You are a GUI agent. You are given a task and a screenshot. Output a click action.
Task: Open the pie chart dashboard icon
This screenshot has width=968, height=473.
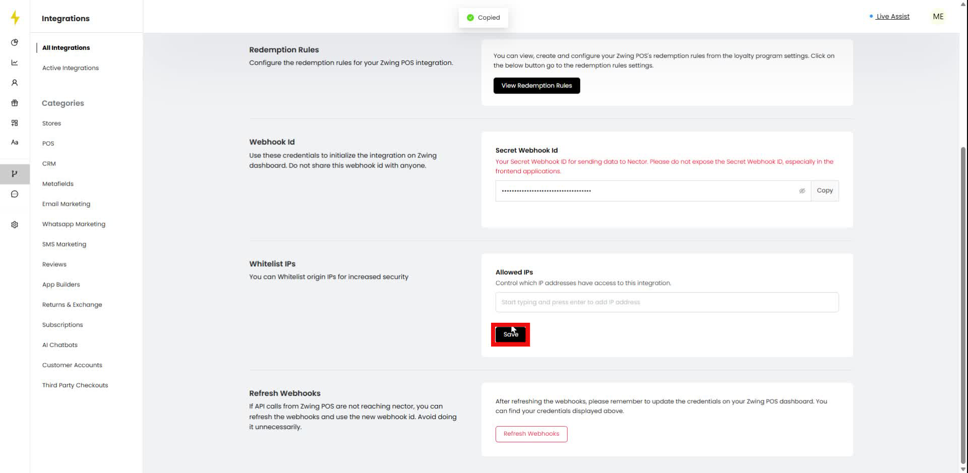pyautogui.click(x=15, y=43)
